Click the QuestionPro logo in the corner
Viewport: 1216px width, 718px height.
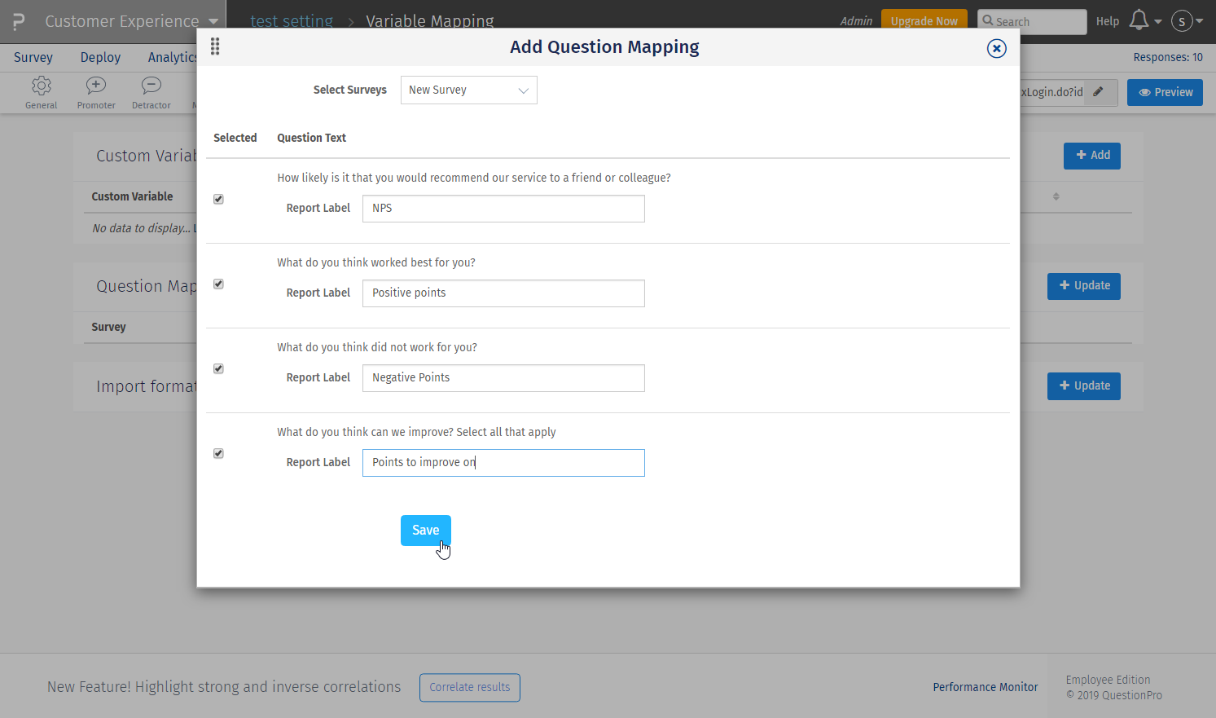click(x=17, y=20)
